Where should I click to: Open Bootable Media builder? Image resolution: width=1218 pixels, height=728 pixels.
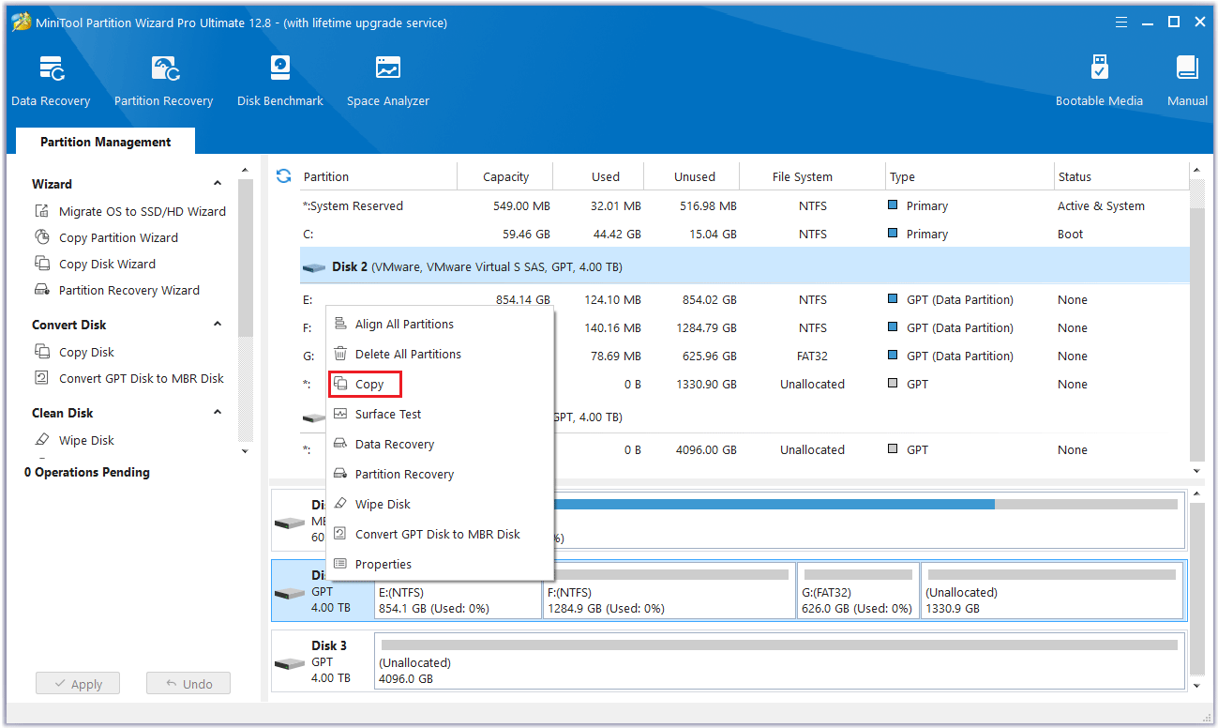point(1099,82)
